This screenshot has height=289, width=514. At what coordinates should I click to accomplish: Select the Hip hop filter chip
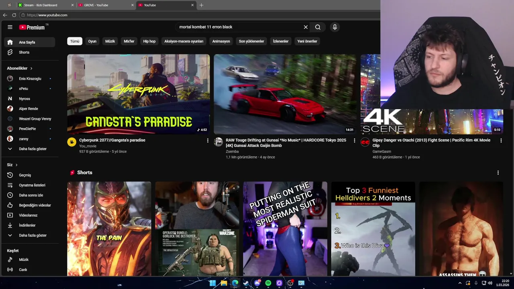(149, 41)
